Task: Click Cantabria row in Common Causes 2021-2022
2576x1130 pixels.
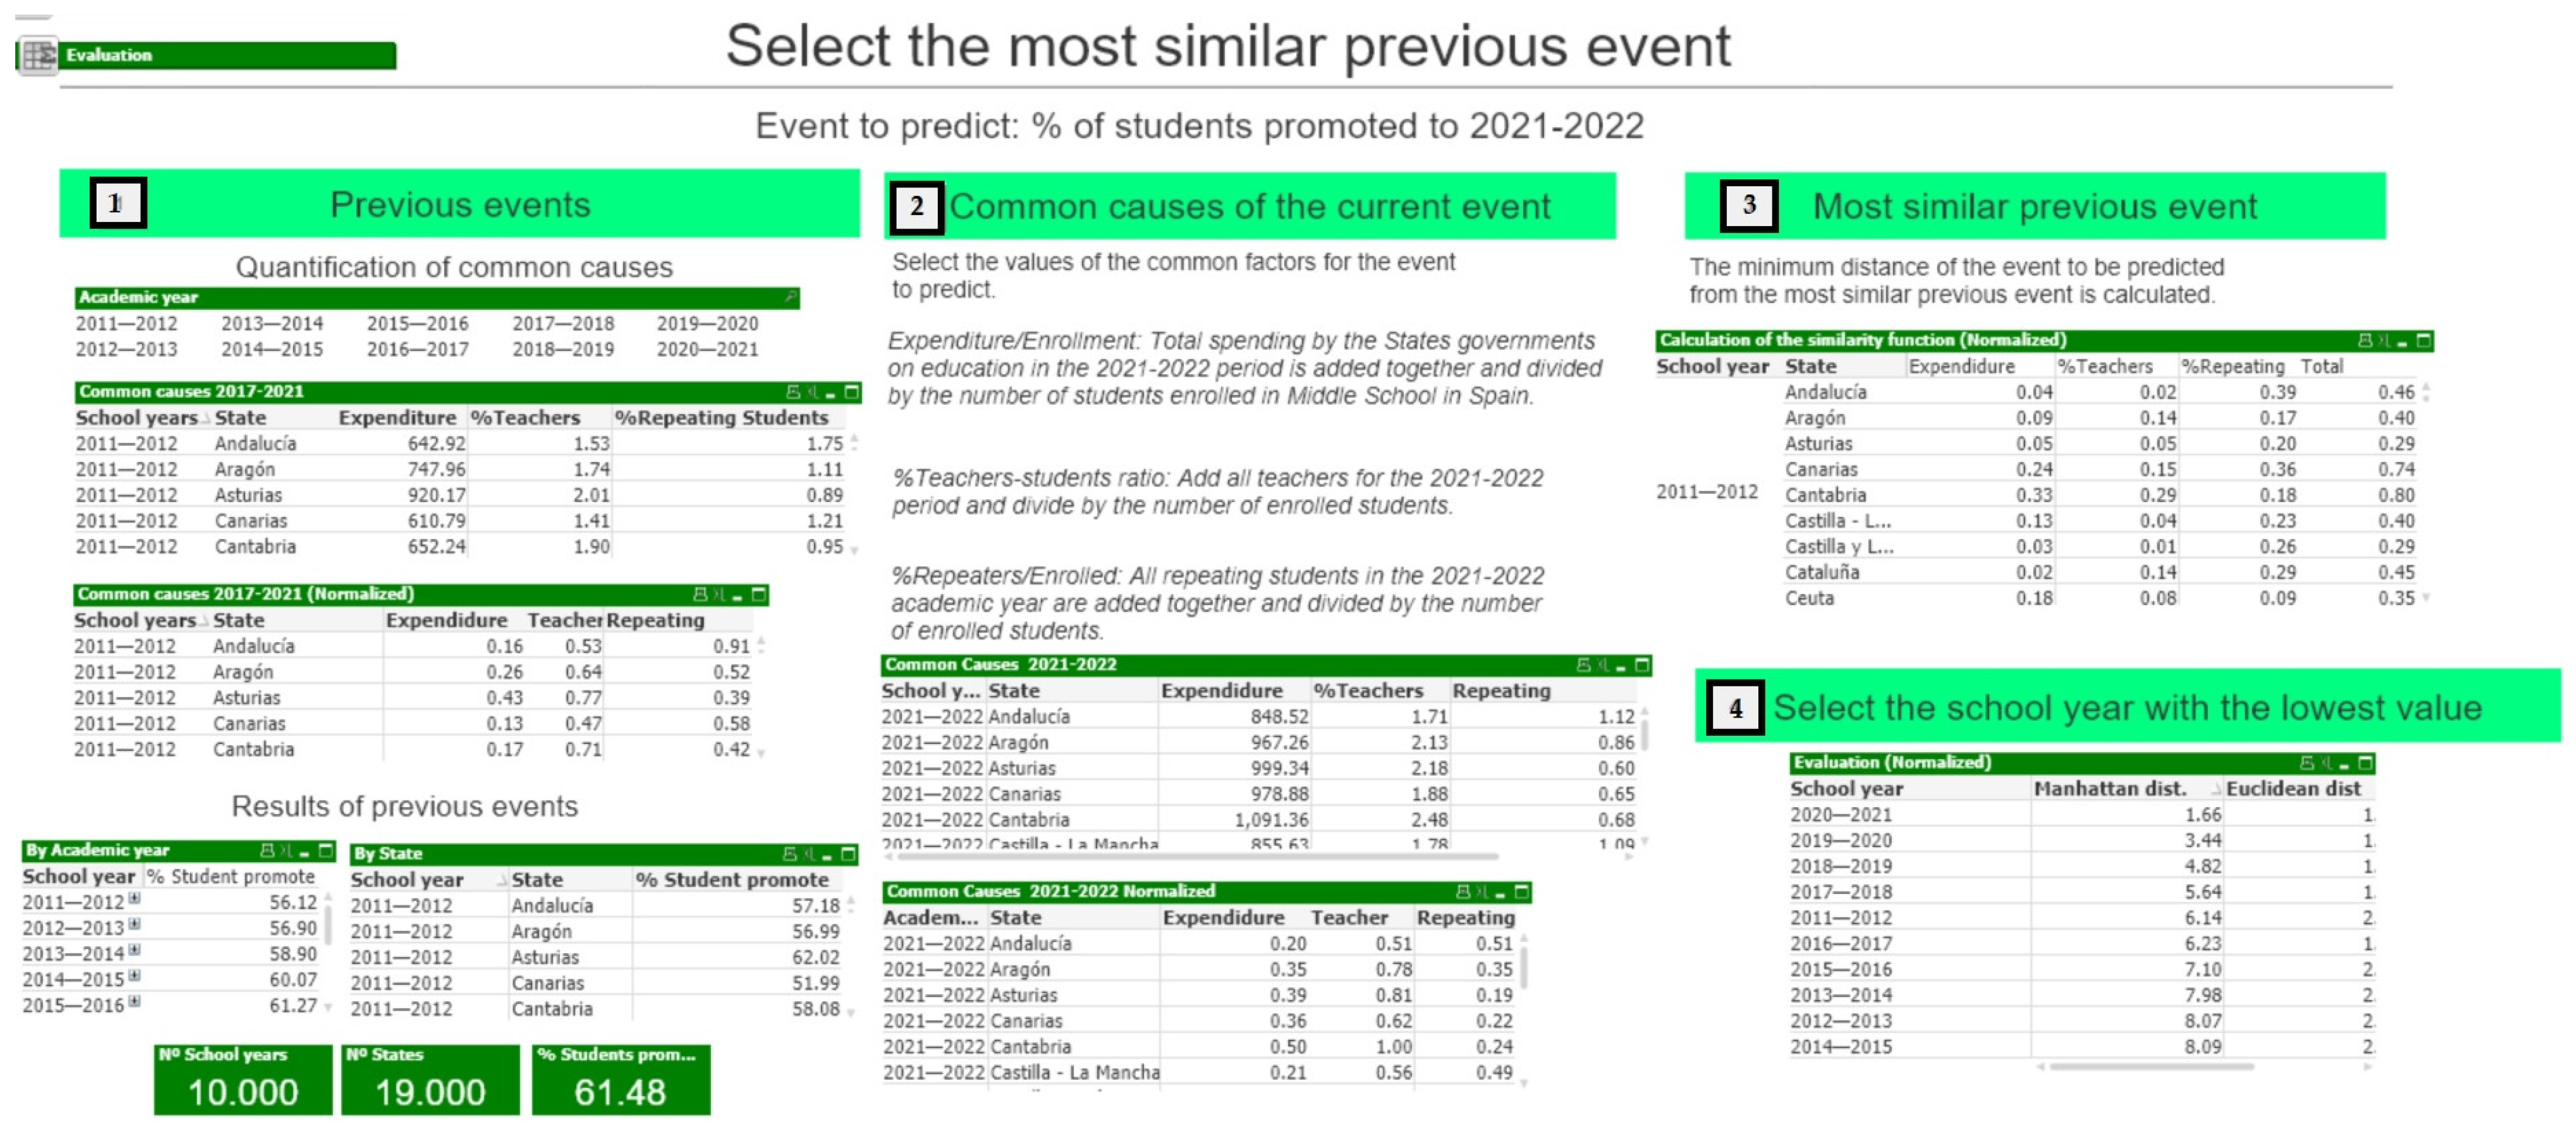Action: point(1259,820)
